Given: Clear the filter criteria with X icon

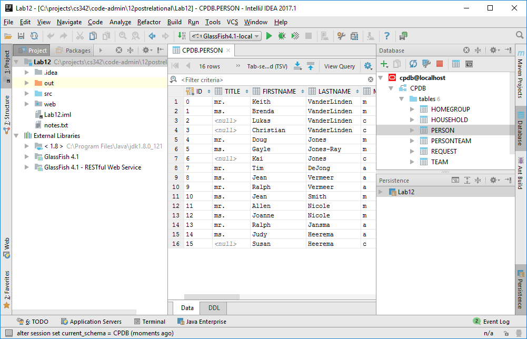Looking at the screenshot, I should [x=371, y=79].
